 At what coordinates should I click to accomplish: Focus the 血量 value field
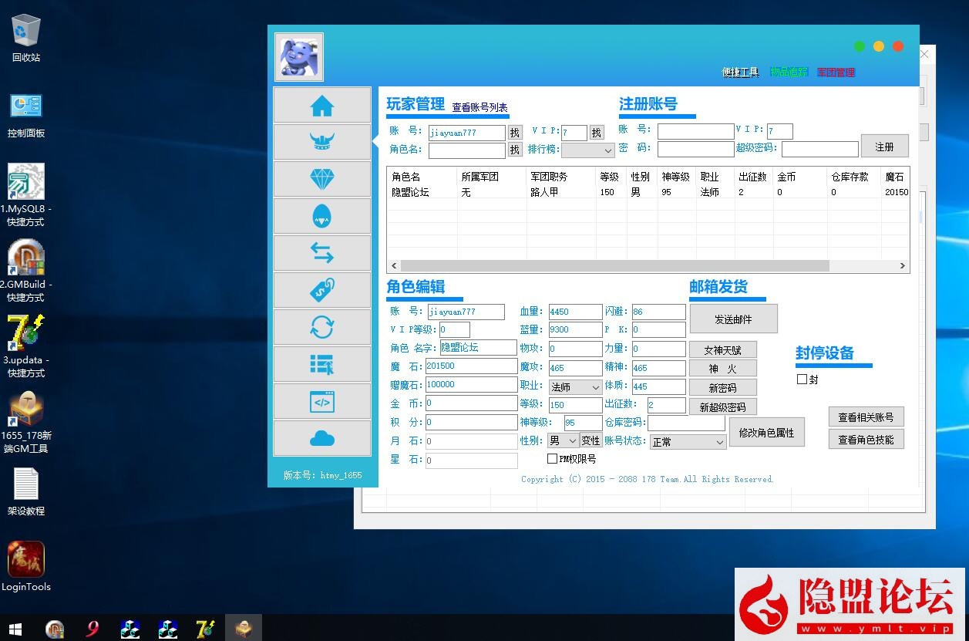click(x=575, y=312)
